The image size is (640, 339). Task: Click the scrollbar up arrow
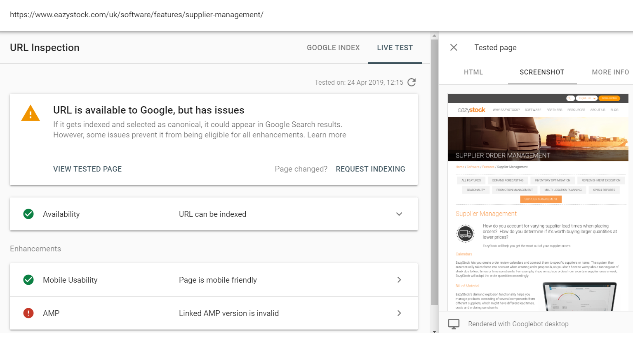434,36
